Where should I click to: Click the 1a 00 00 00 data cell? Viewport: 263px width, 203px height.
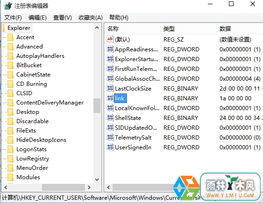235,98
